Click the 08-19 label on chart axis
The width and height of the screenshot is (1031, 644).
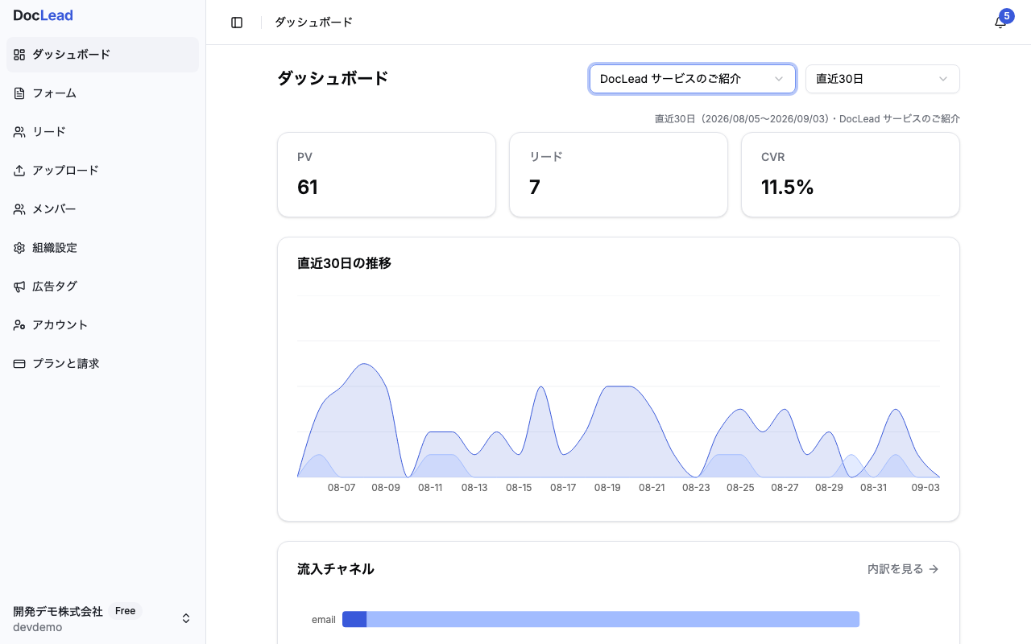tap(607, 488)
